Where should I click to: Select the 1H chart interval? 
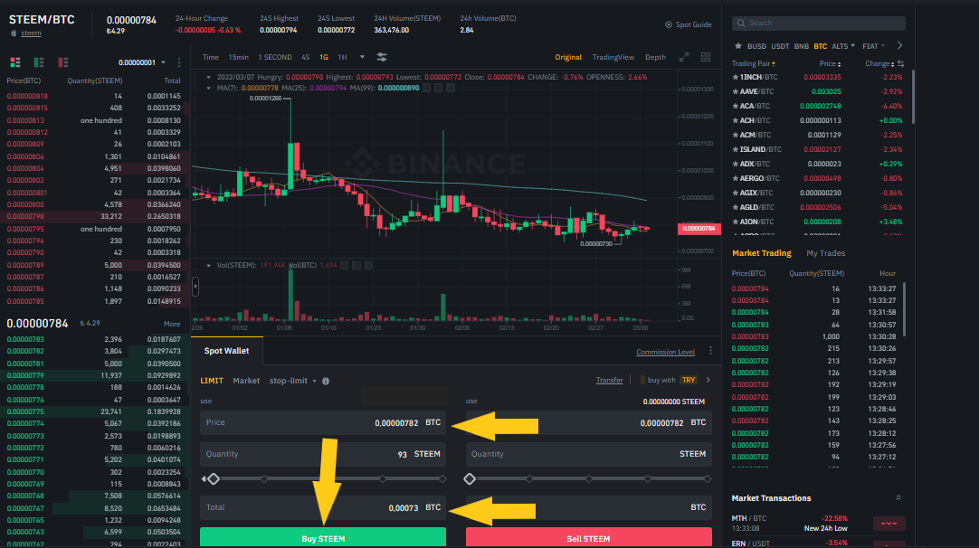point(342,57)
